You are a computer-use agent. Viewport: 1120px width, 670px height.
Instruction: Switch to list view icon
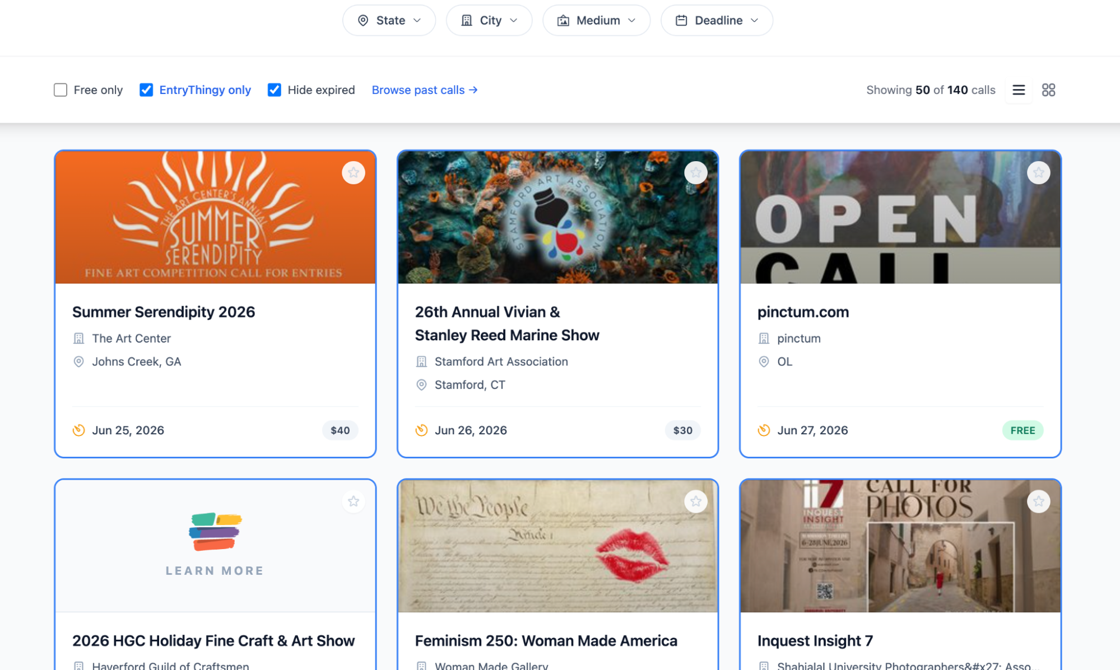[x=1019, y=90]
